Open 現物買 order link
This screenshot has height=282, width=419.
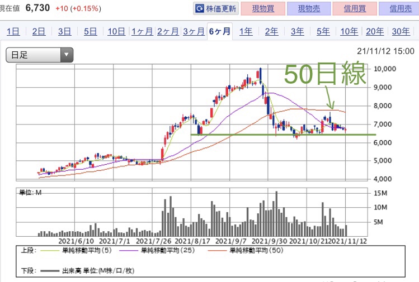pyautogui.click(x=263, y=8)
